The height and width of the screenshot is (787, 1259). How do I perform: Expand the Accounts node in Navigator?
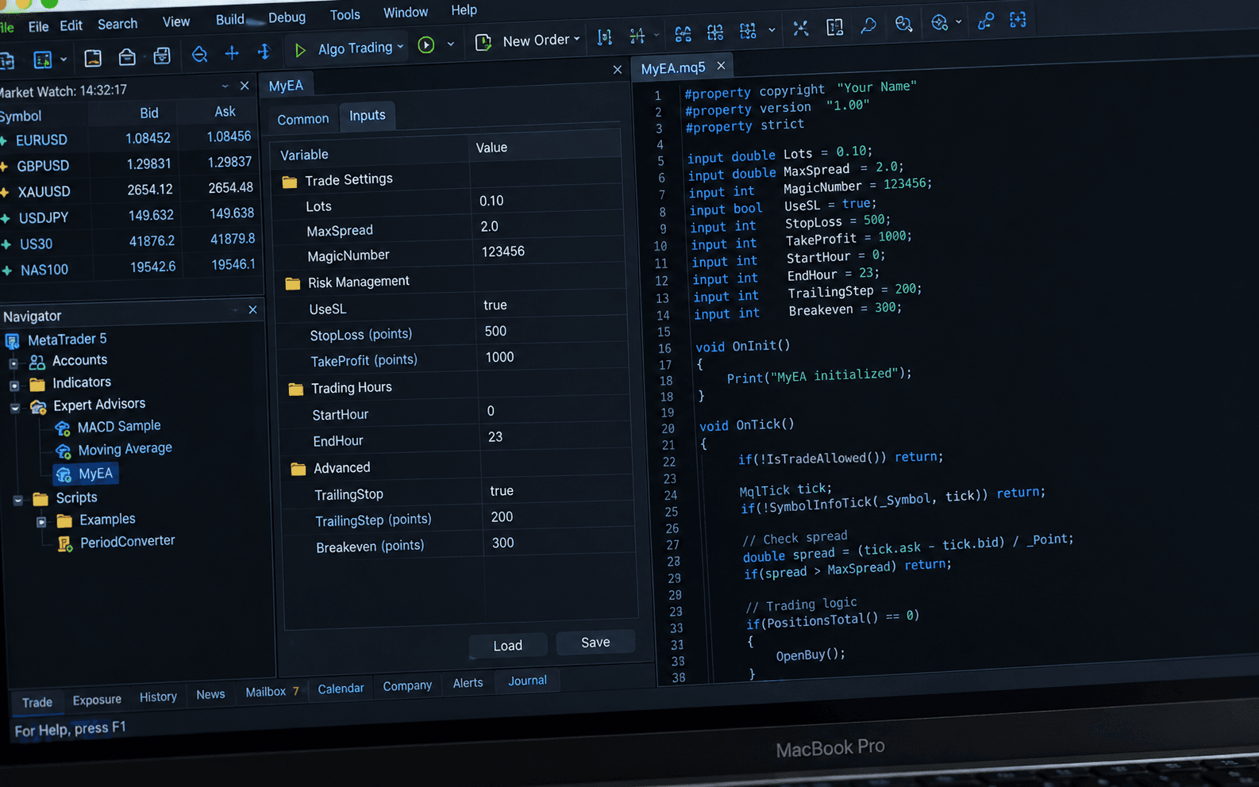click(x=13, y=364)
